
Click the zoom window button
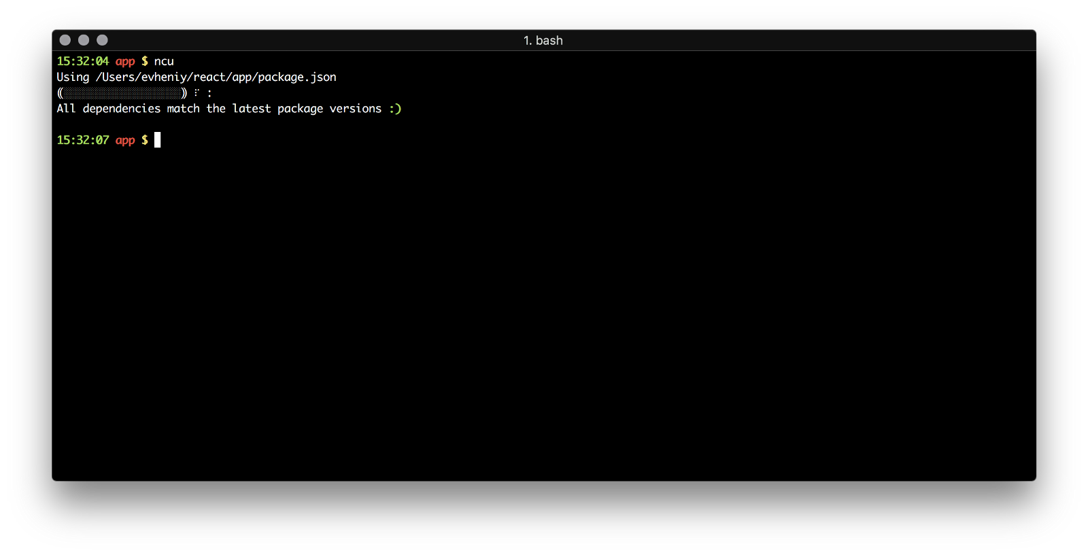(102, 40)
